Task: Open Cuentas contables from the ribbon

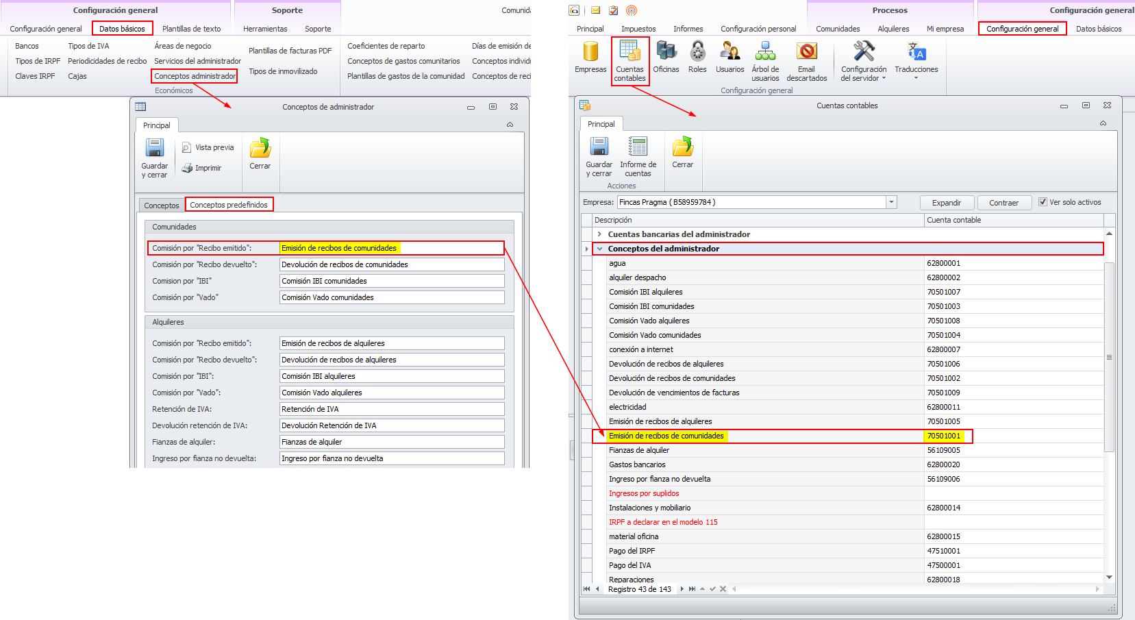Action: click(629, 61)
